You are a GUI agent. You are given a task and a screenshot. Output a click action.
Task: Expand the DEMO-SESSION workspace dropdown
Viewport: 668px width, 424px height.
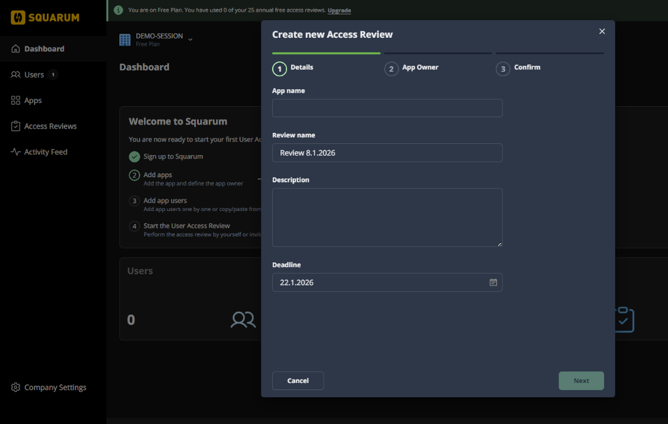(x=190, y=38)
